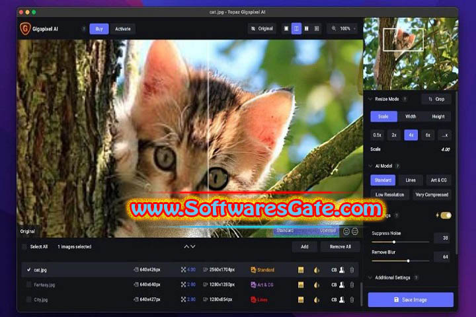Click face recovery person icon for cat.jpg
Viewport: 476px width, 317px height.
(342, 269)
